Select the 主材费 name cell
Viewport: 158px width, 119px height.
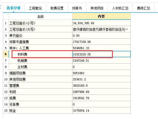[41, 67]
